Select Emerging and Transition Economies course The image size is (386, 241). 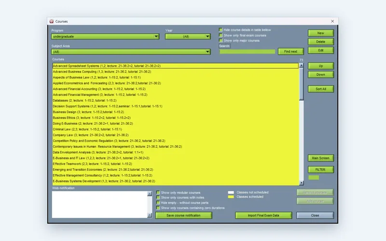(x=176, y=170)
